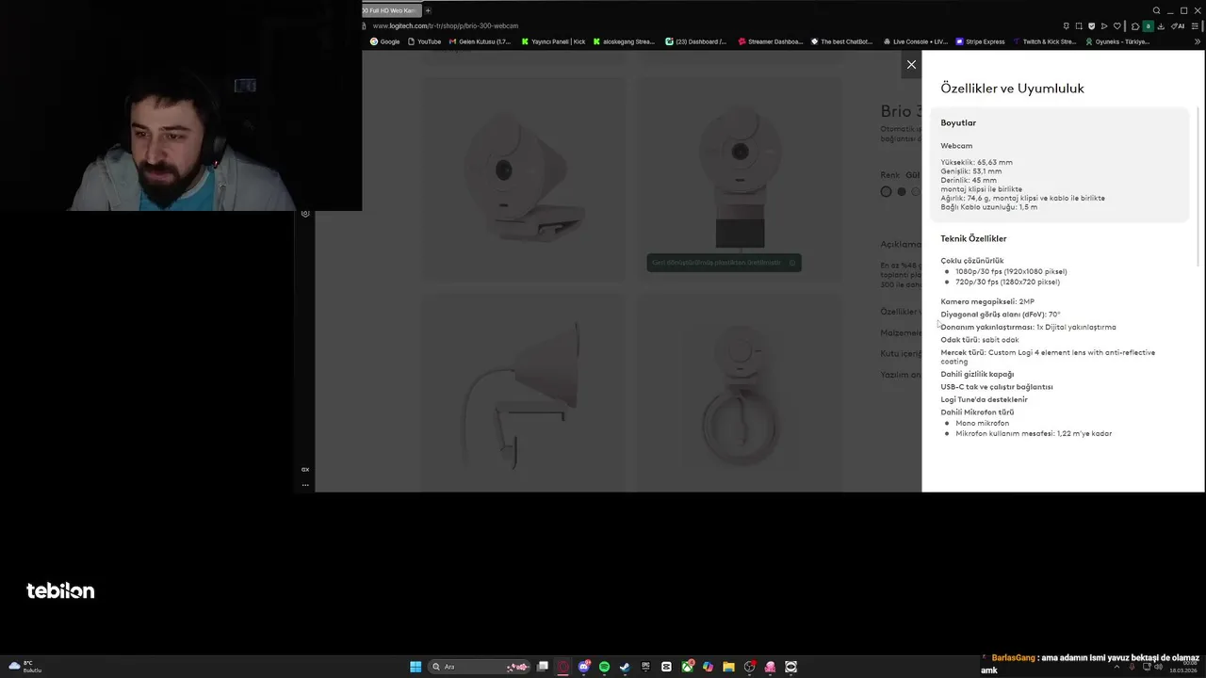Image resolution: width=1206 pixels, height=678 pixels.
Task: Open Epic Games Launcher from taskbar
Action: [646, 667]
